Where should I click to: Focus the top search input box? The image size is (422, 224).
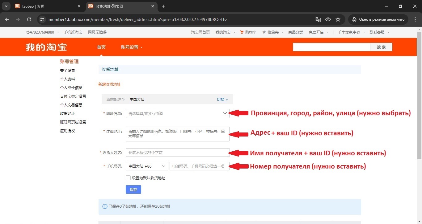331,47
